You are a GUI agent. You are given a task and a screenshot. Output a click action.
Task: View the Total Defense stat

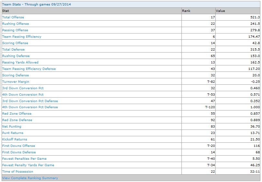pyautogui.click(x=13, y=49)
